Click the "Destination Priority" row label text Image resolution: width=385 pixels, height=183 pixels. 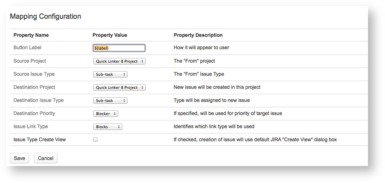click(x=34, y=113)
